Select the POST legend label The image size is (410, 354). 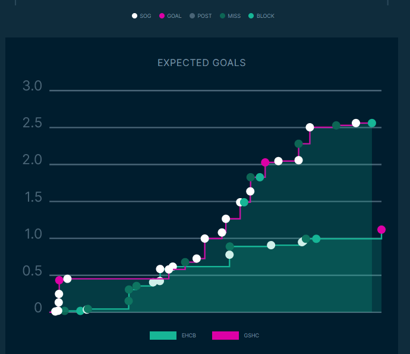click(x=204, y=16)
